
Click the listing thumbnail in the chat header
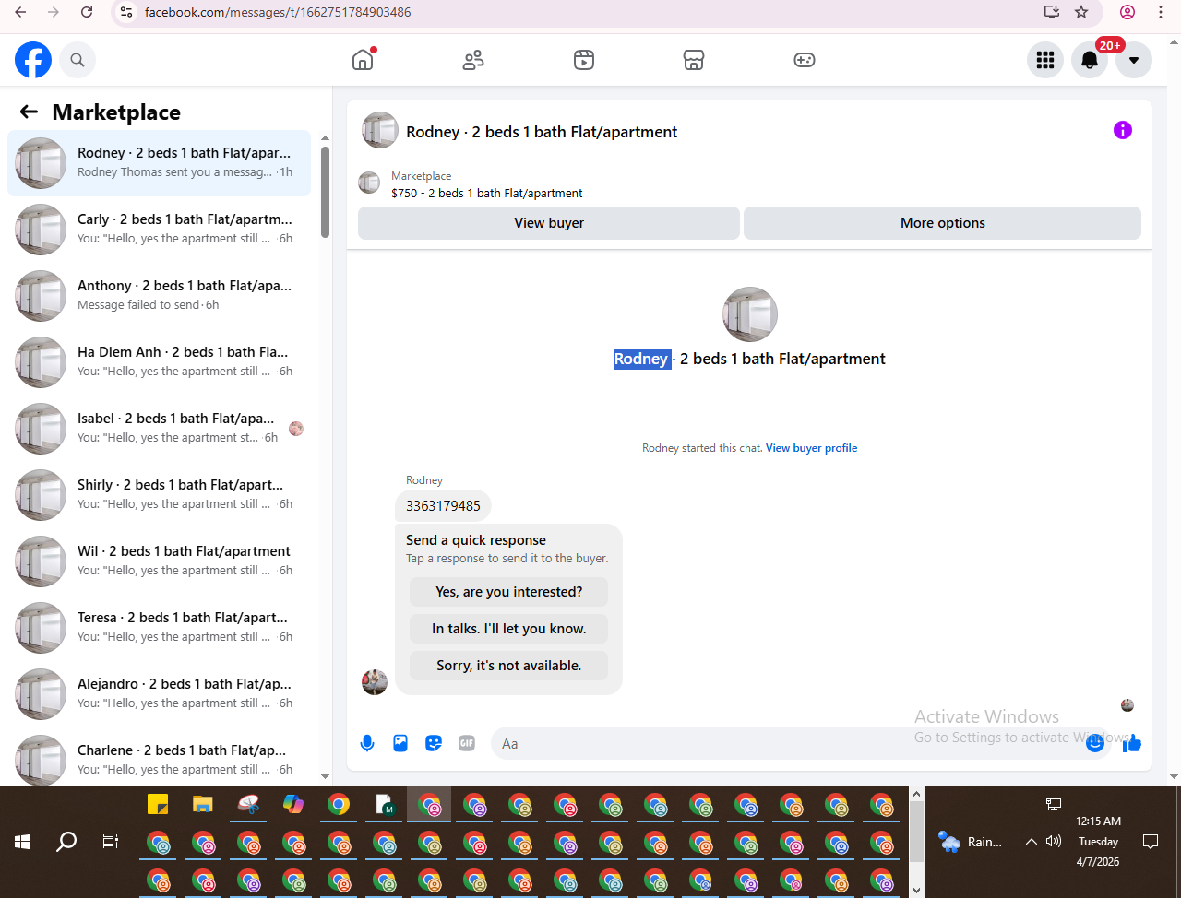380,131
